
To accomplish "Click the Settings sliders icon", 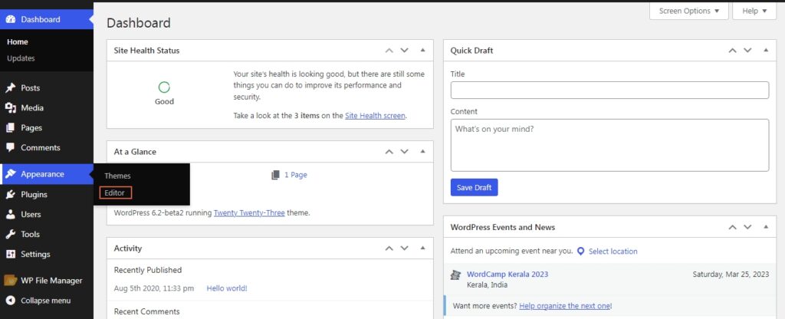I will coord(10,255).
